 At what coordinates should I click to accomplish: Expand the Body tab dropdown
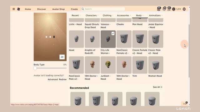(x=140, y=15)
